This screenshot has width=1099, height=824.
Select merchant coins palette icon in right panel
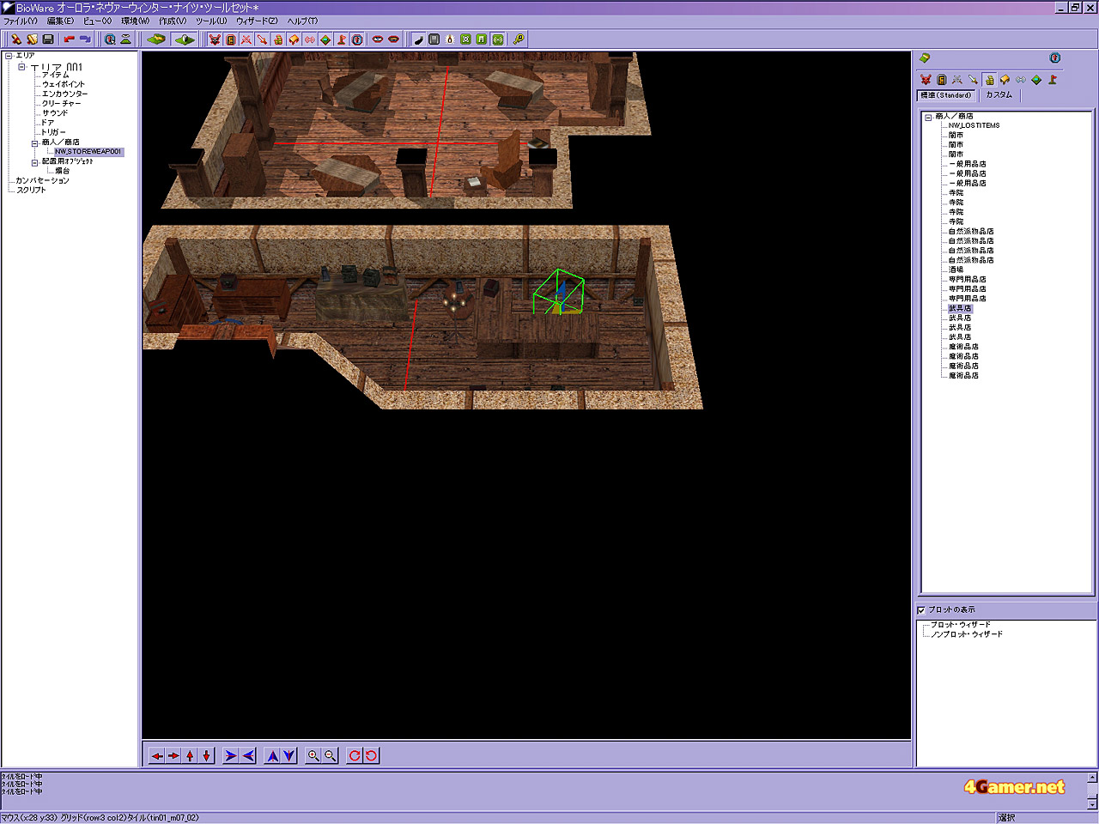(x=989, y=80)
